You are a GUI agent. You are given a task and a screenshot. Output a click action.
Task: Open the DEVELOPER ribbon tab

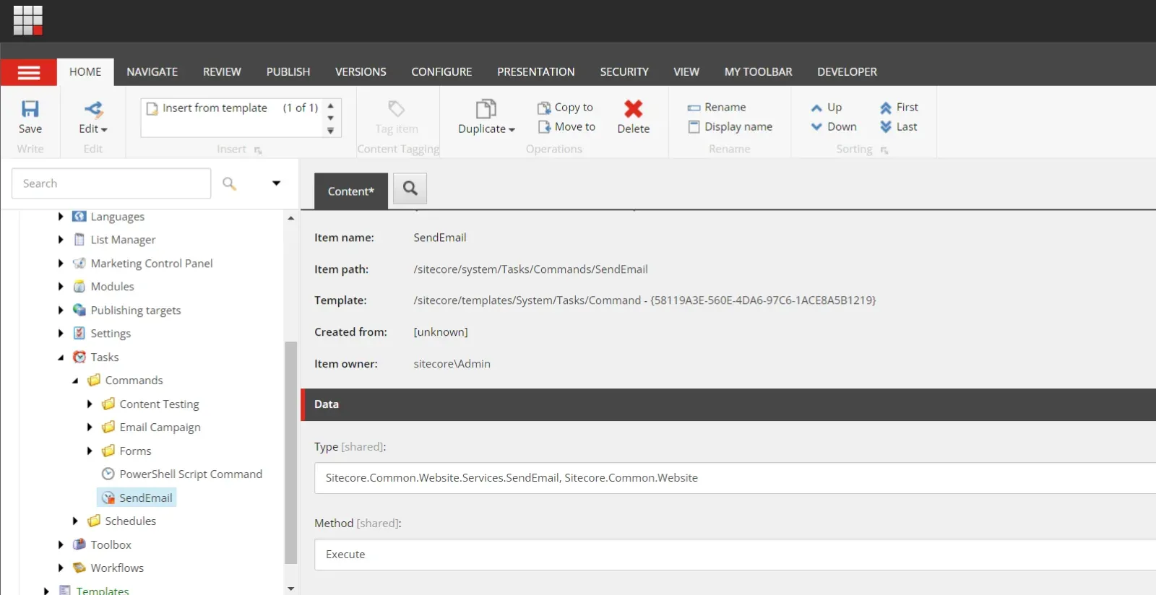[x=847, y=72]
